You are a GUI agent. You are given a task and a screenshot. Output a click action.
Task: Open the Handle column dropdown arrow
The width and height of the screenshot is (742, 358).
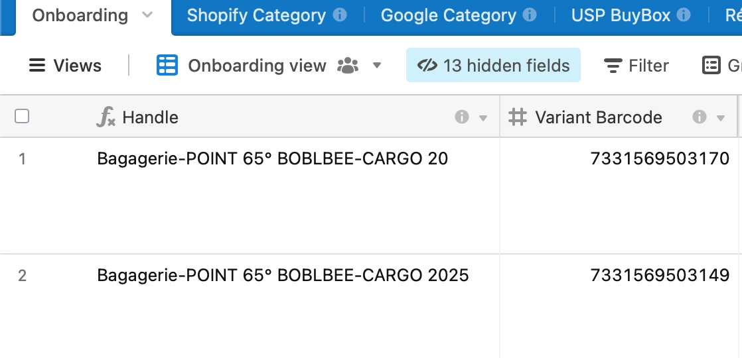tap(483, 118)
